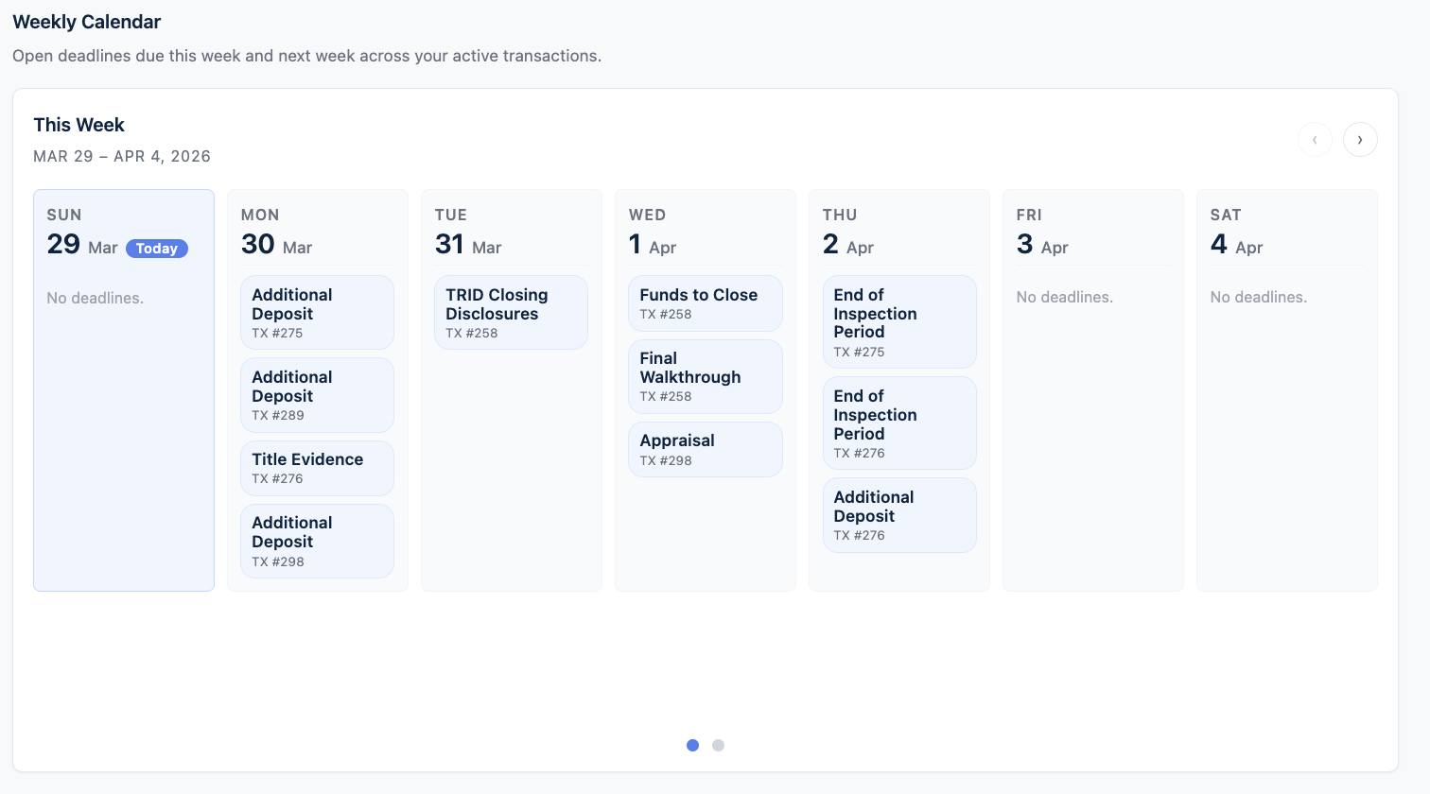Open the Additional Deposit card for TX #275
Viewport: 1430px width, 794px height.
coord(317,312)
